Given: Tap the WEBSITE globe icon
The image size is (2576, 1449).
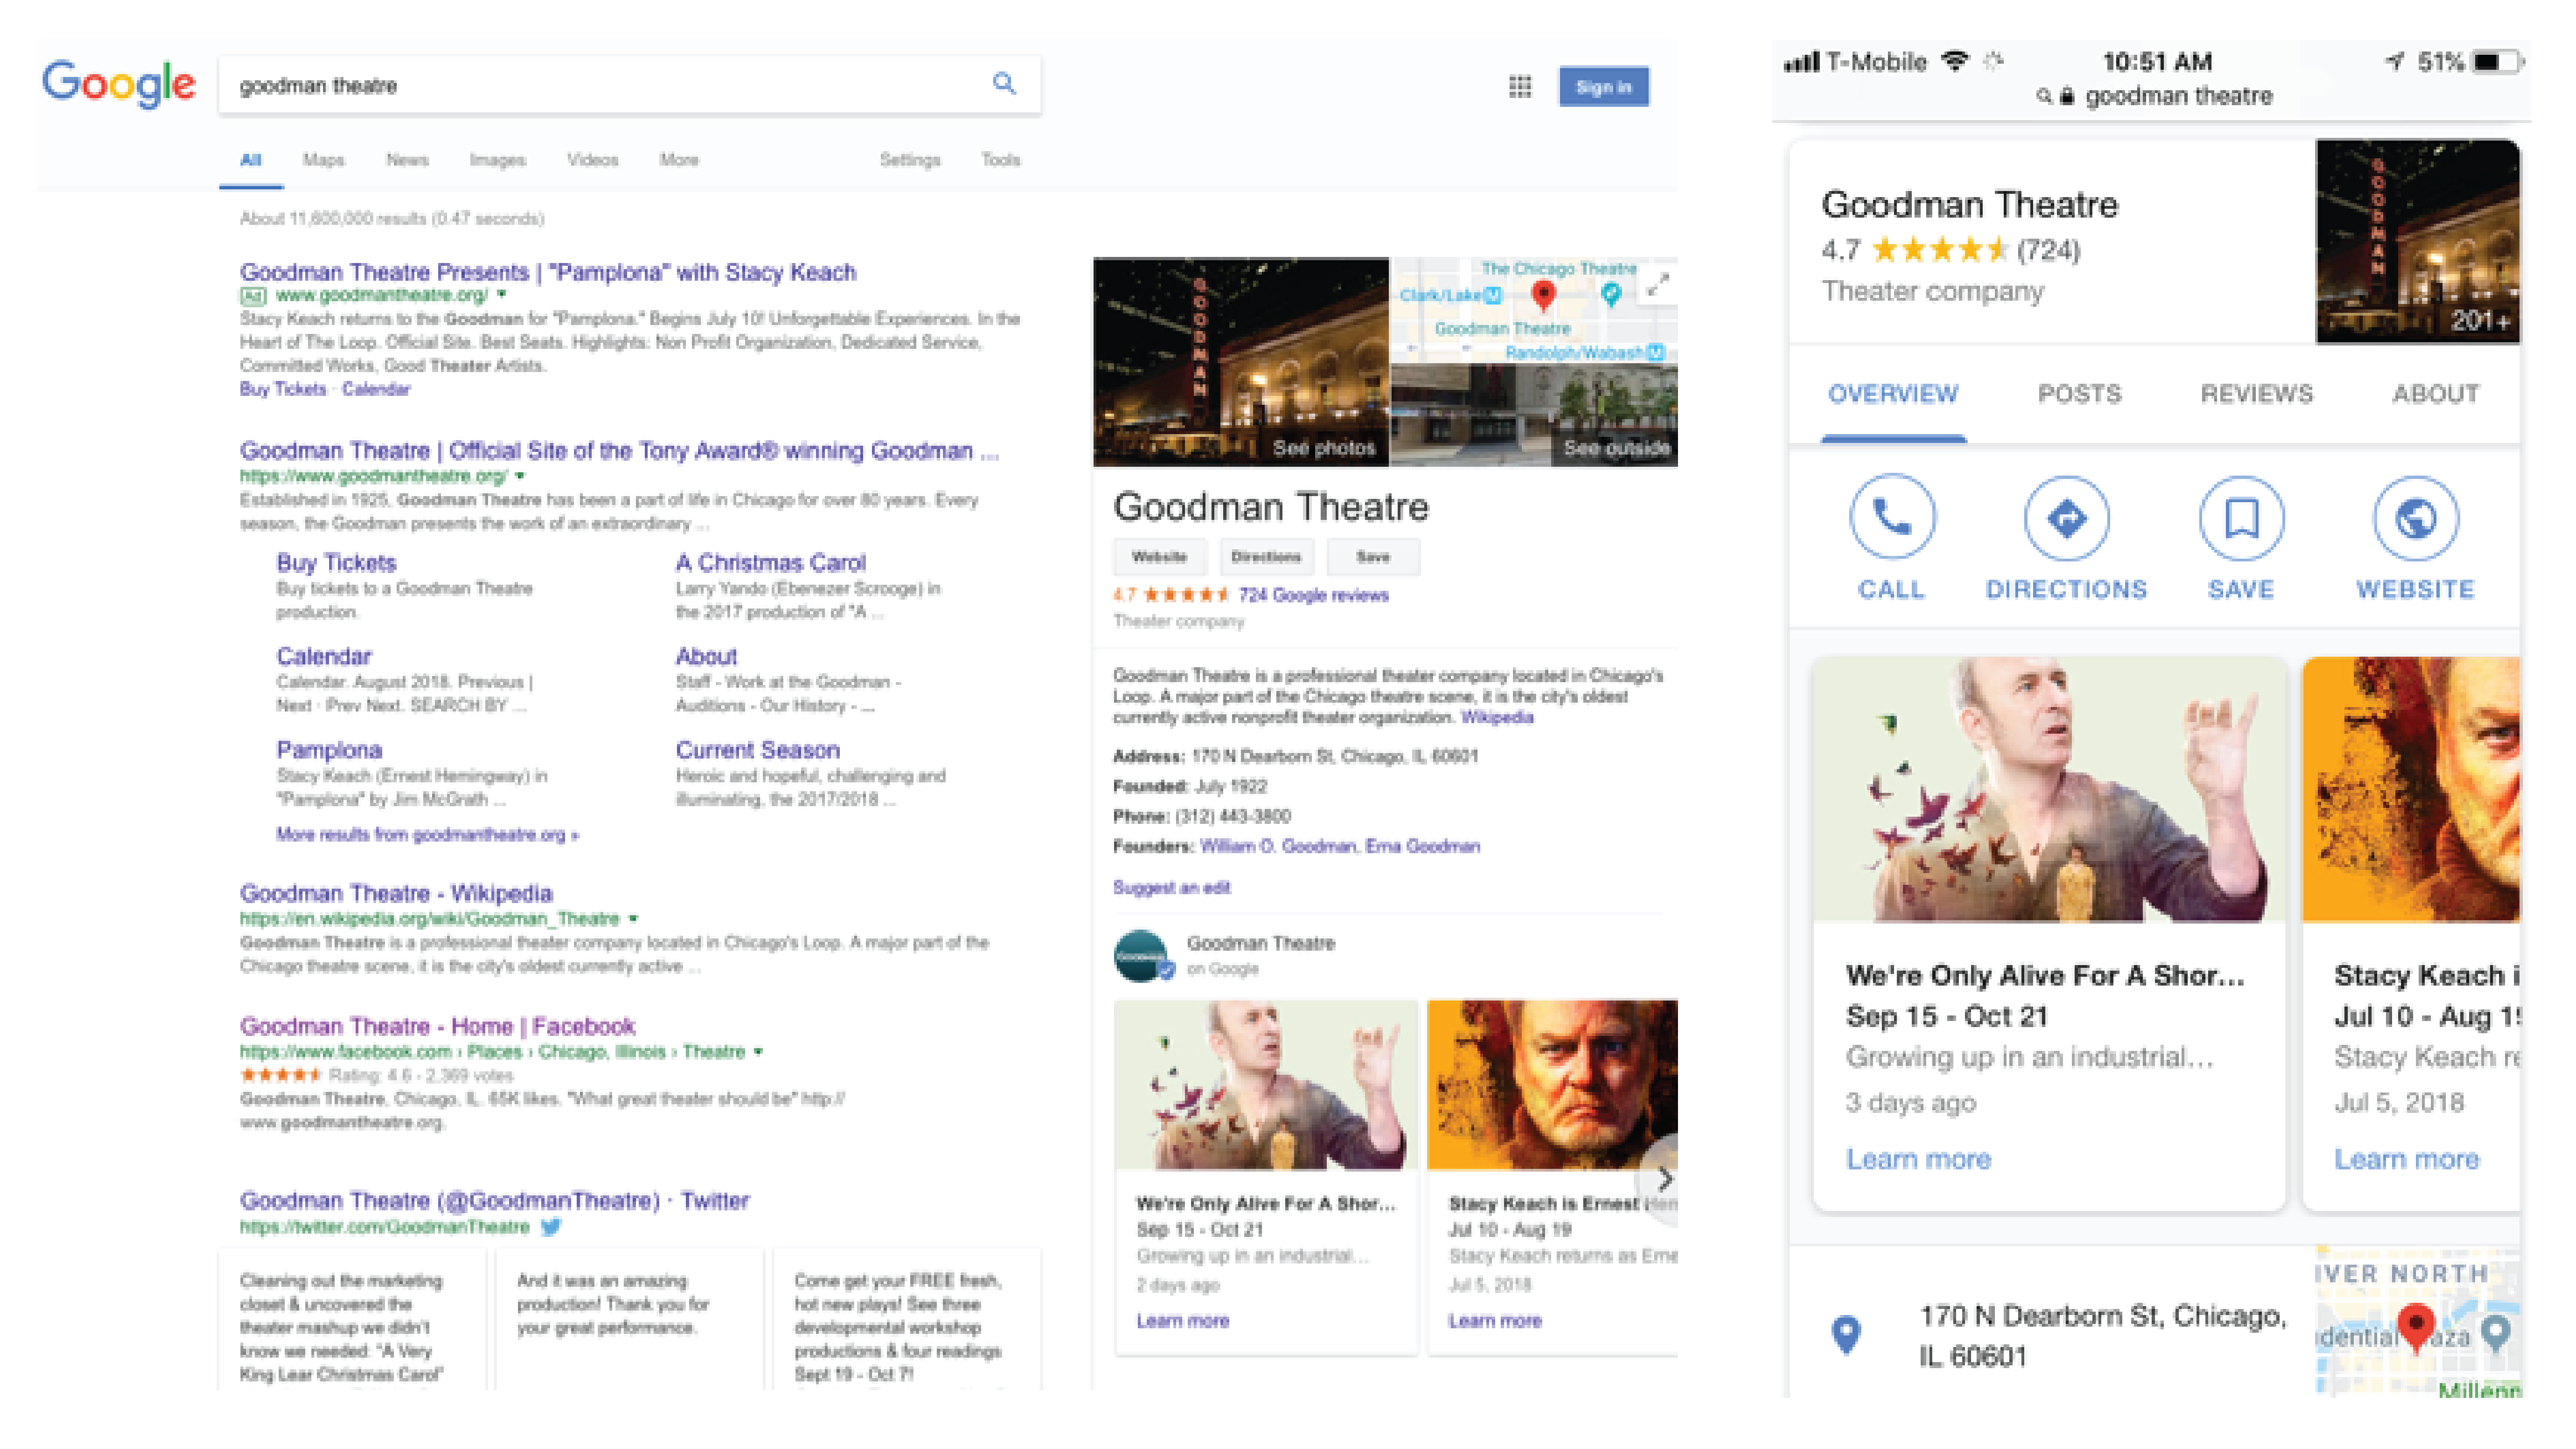Looking at the screenshot, I should [2415, 518].
